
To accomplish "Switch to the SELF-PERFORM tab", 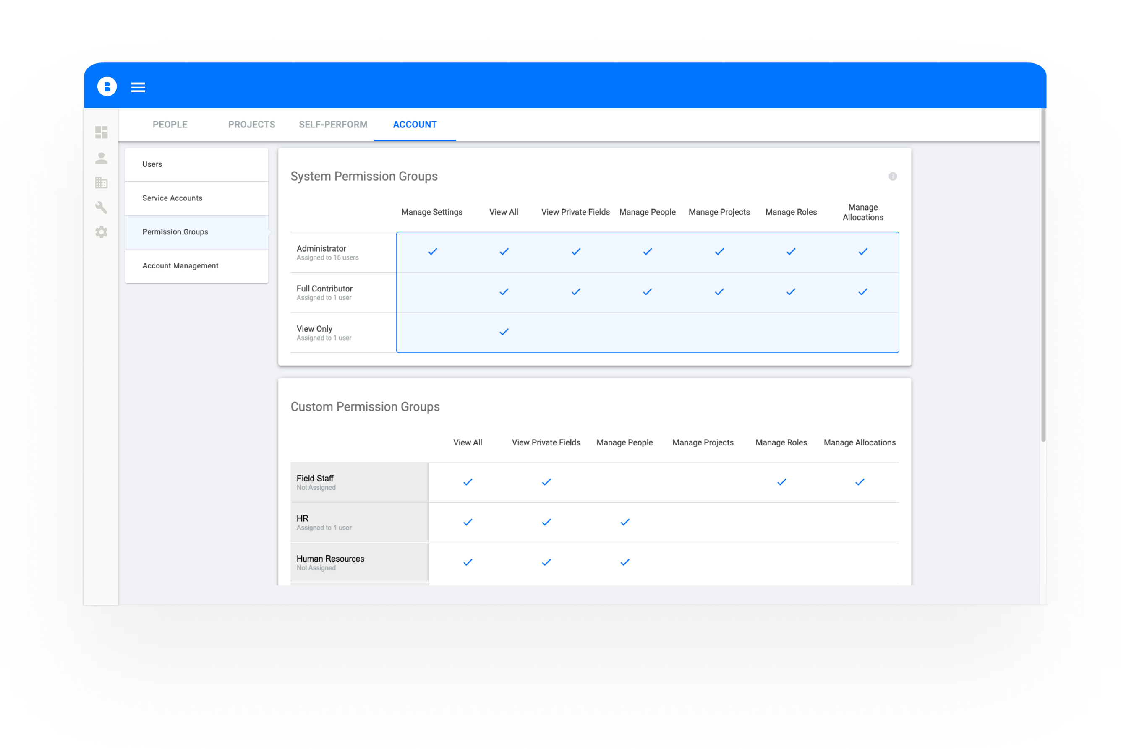I will tap(333, 125).
